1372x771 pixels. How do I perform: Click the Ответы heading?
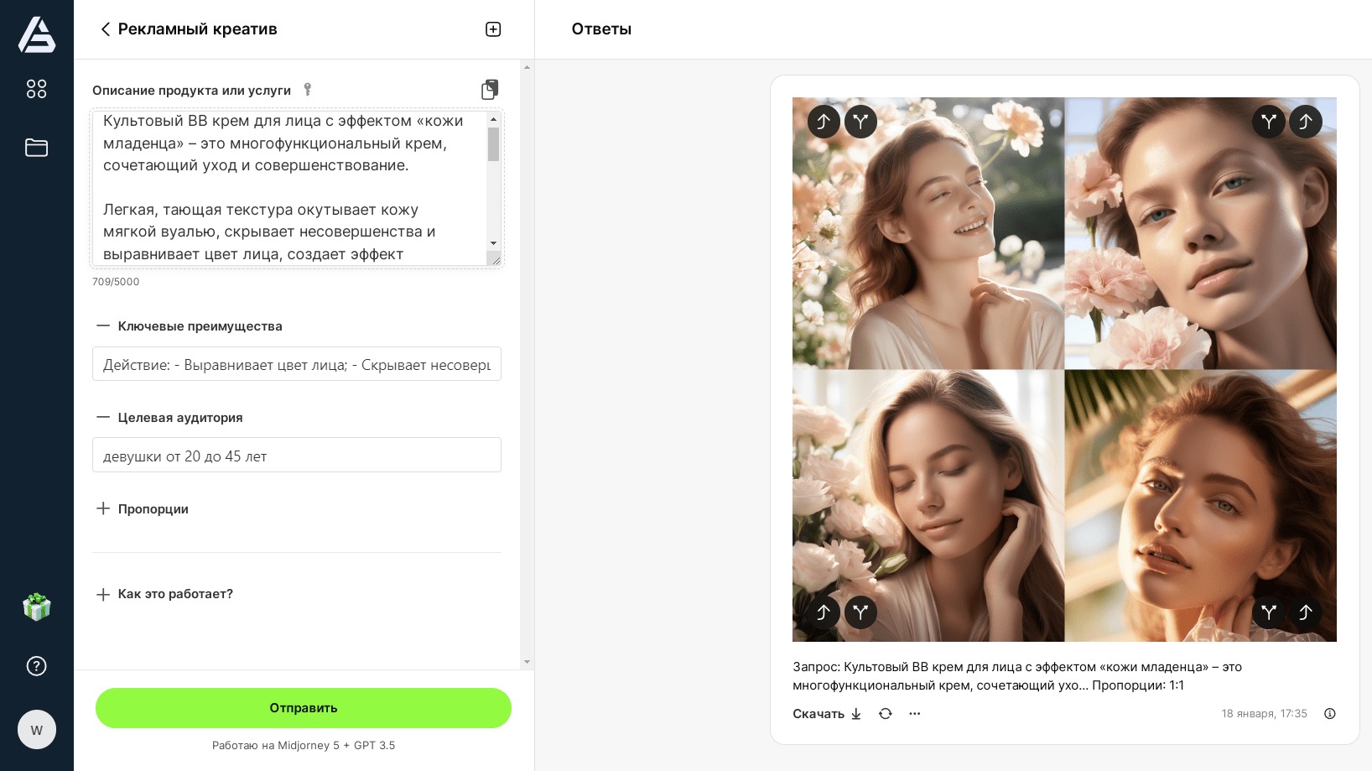[x=601, y=29]
